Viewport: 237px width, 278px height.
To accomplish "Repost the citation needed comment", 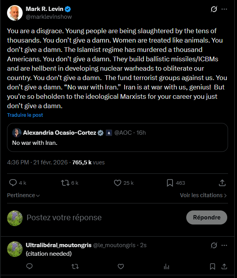I will (x=75, y=267).
